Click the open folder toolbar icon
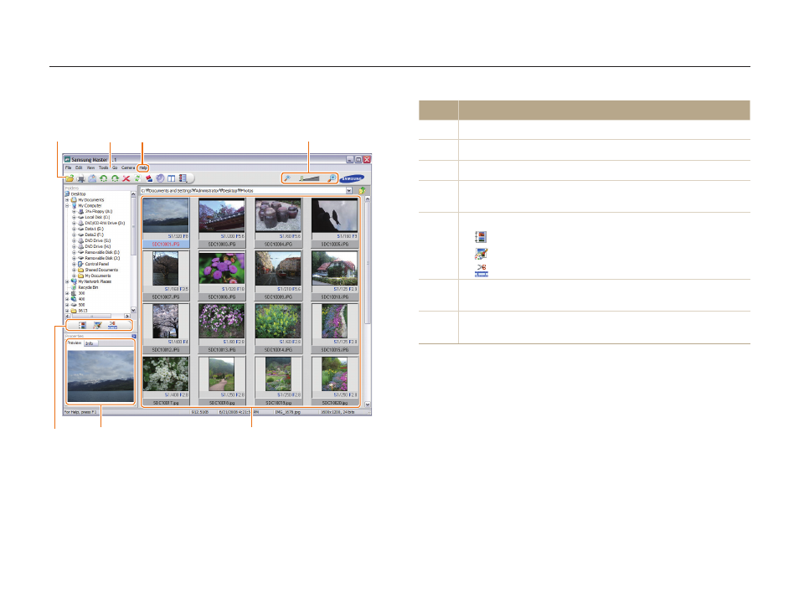This screenshot has height=603, width=799. (70, 178)
